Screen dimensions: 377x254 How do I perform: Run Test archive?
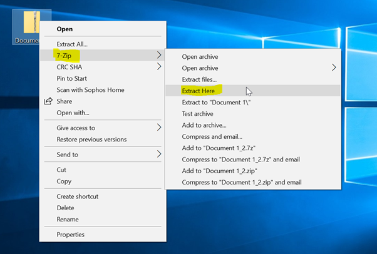click(x=197, y=114)
